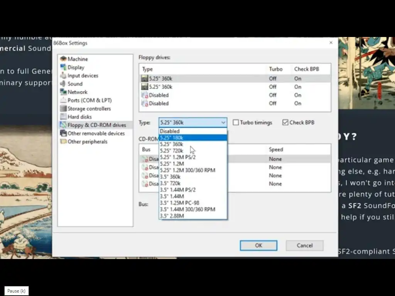The width and height of the screenshot is (395, 296).
Task: Select 3.5" 1.44M in type list
Action: click(x=193, y=196)
